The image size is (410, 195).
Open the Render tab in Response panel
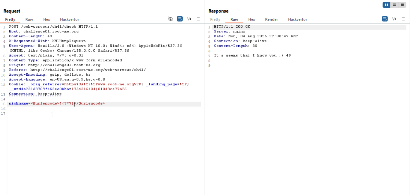click(x=271, y=19)
